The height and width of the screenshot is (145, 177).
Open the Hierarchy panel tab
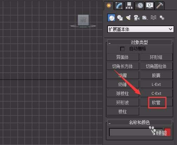(x=129, y=6)
